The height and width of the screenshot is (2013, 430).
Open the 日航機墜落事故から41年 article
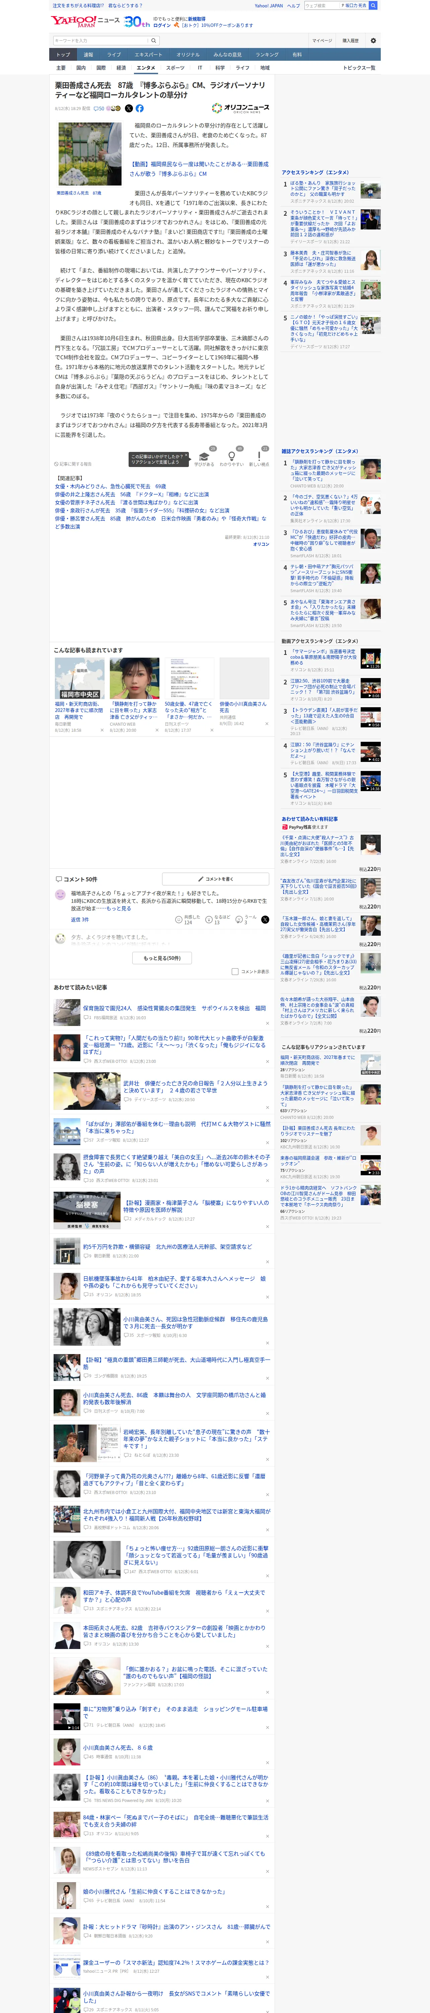point(174,1282)
